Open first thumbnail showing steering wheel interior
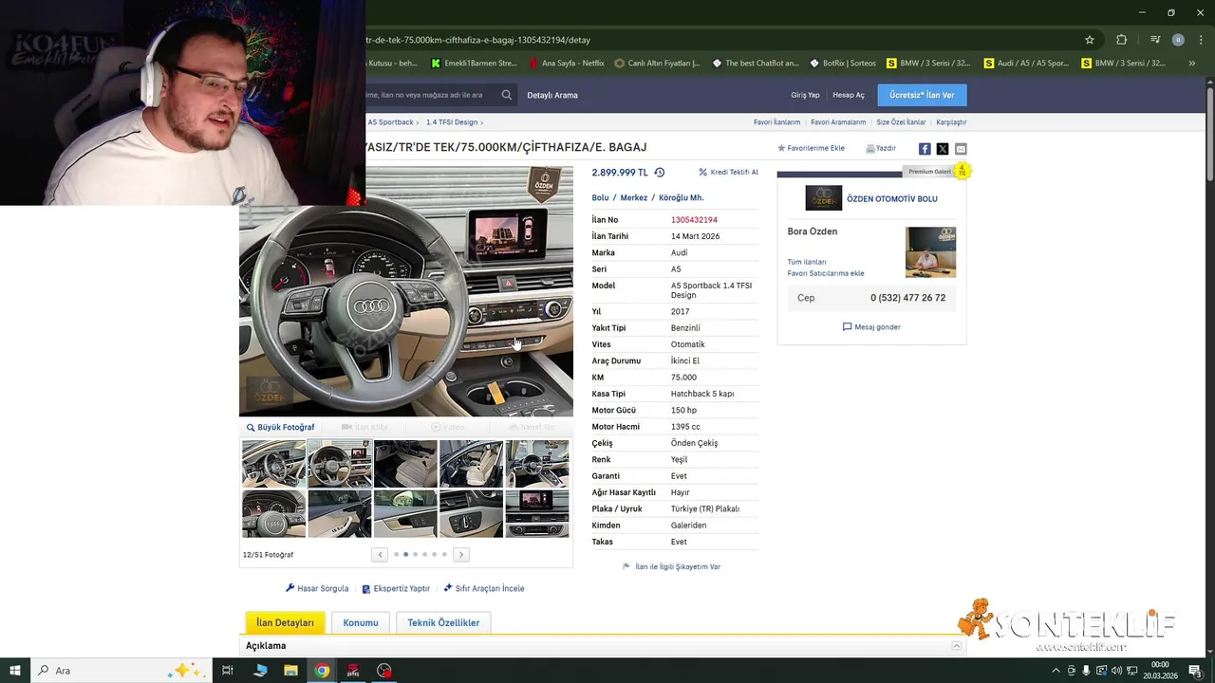The image size is (1215, 683). (x=273, y=463)
